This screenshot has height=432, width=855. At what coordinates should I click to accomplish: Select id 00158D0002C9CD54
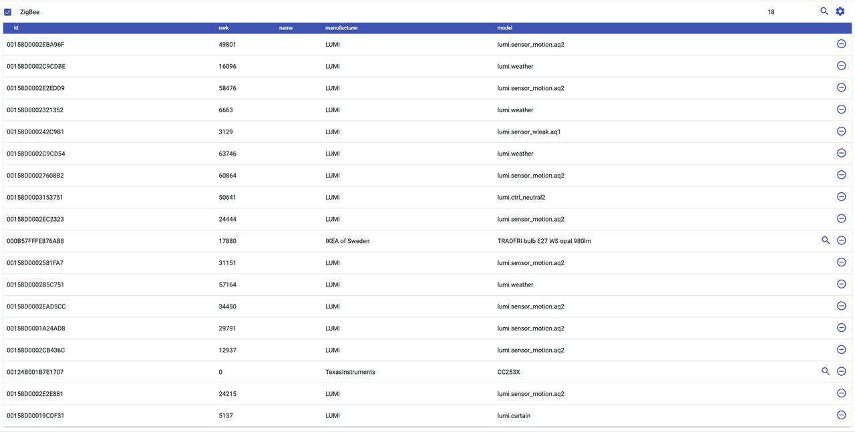pos(36,154)
